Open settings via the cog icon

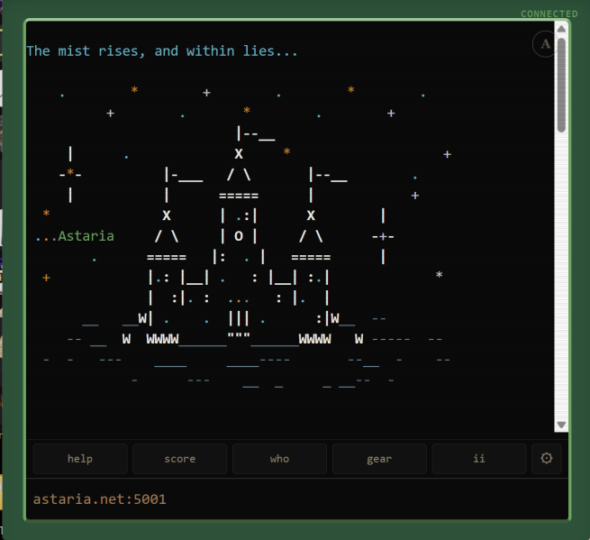[547, 458]
